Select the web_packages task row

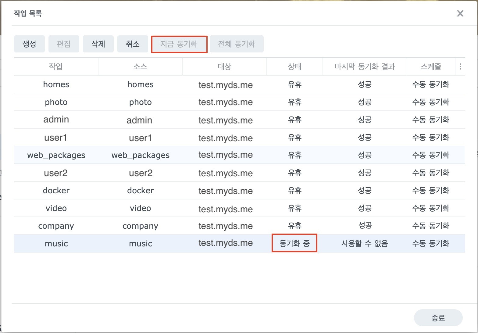tap(56, 155)
